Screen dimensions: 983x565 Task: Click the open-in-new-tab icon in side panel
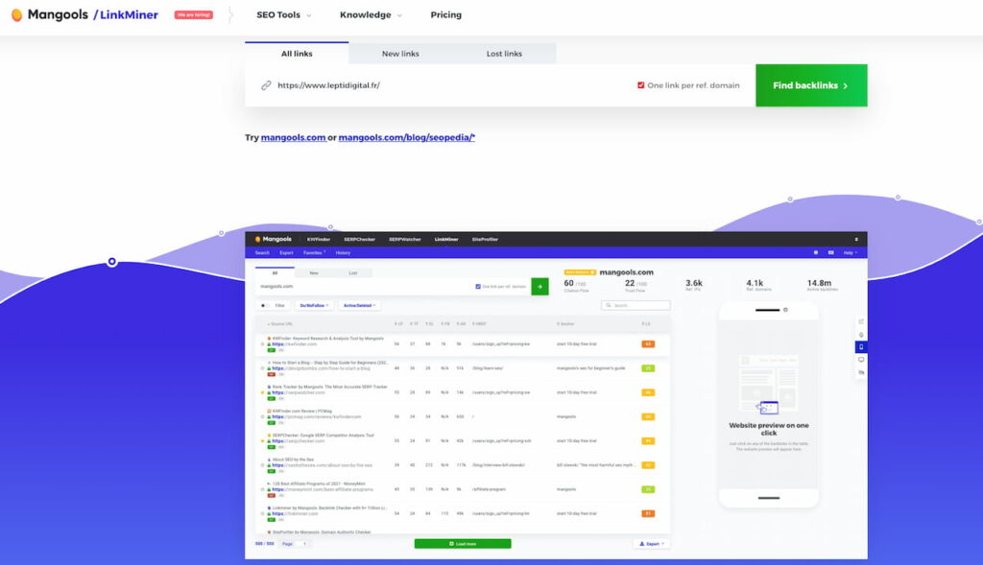[x=861, y=321]
